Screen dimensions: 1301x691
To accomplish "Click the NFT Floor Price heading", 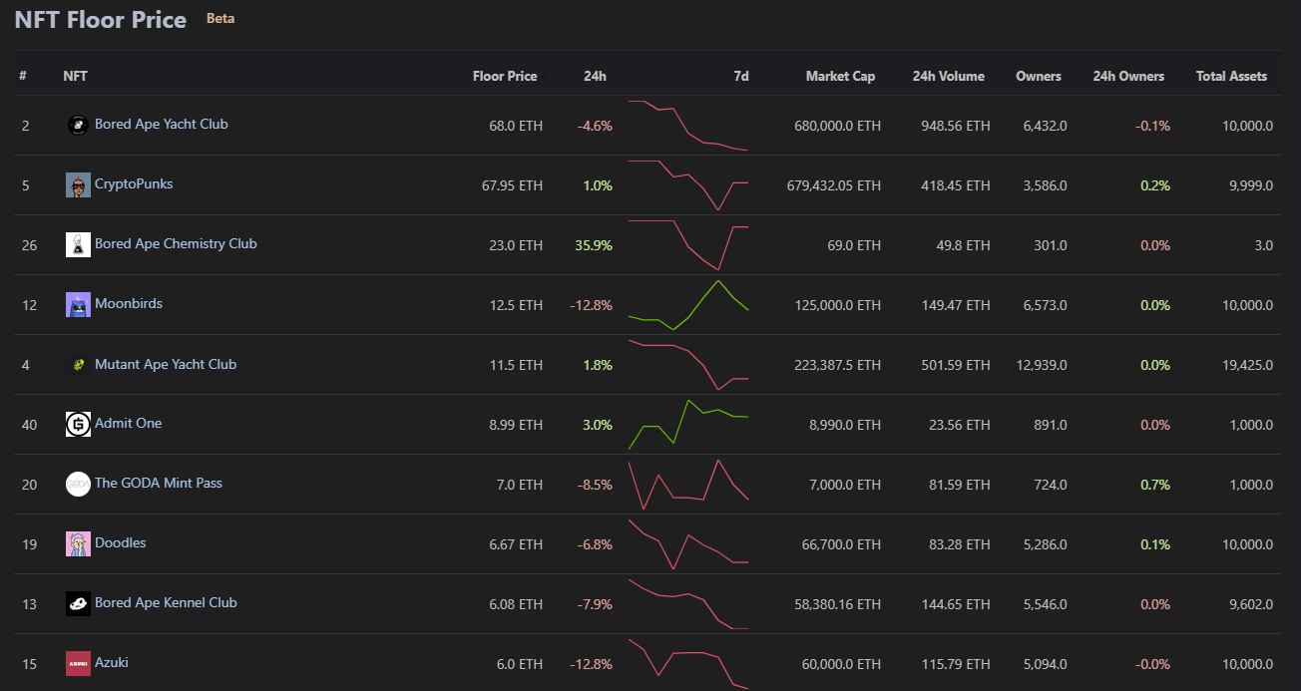I will point(101,20).
